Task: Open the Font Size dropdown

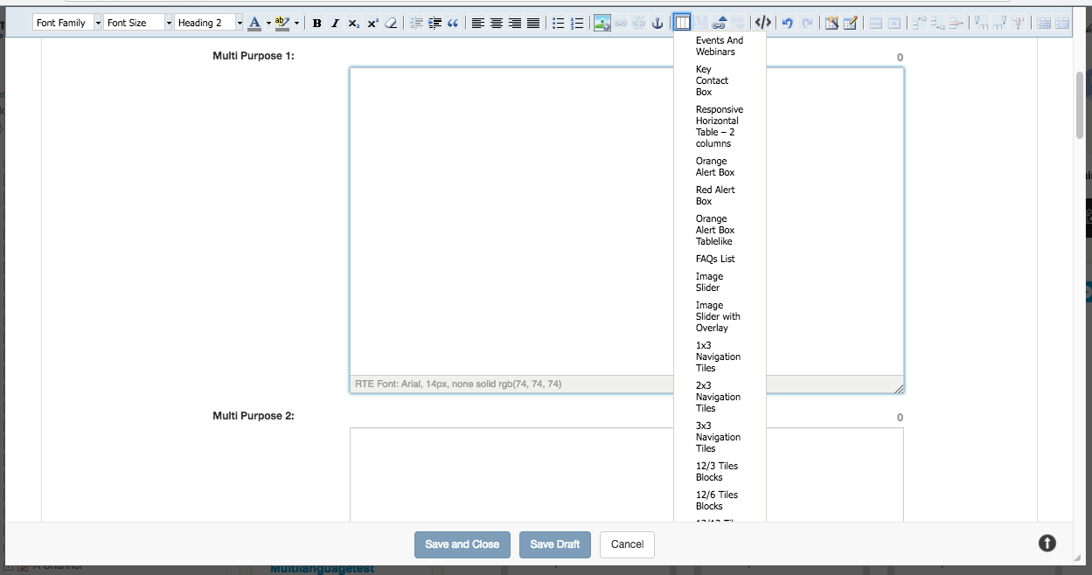Action: tap(138, 23)
